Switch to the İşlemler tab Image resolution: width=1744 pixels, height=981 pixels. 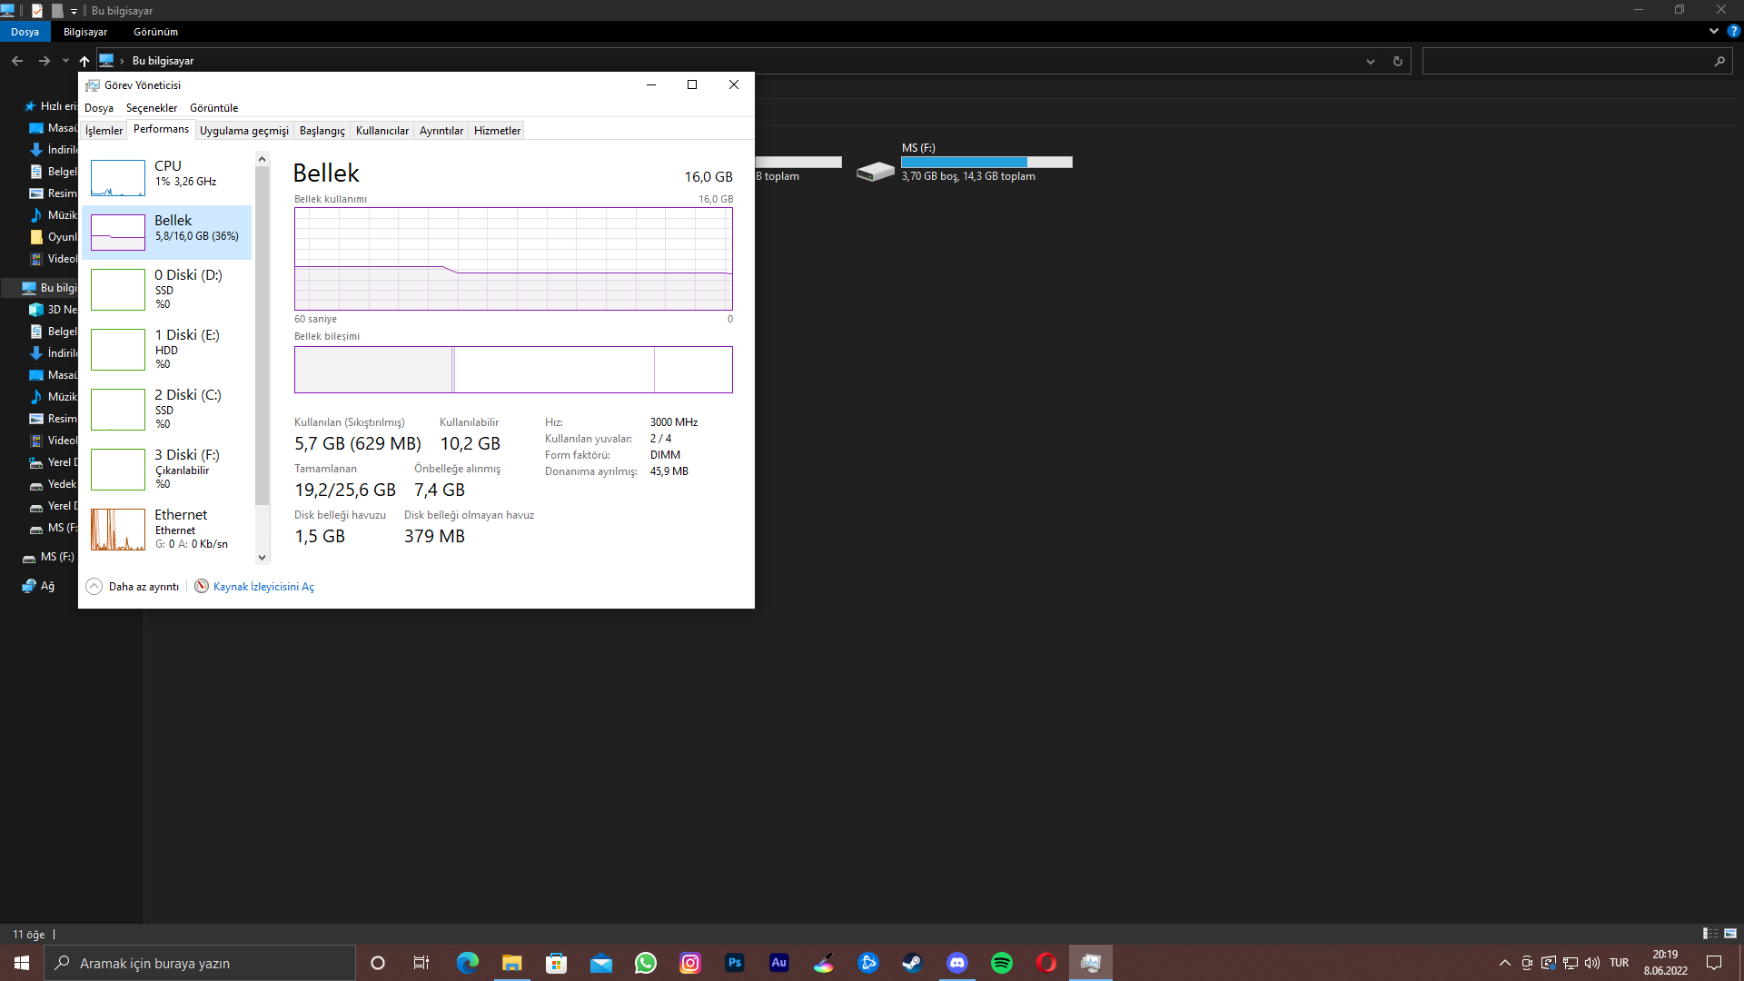[104, 131]
